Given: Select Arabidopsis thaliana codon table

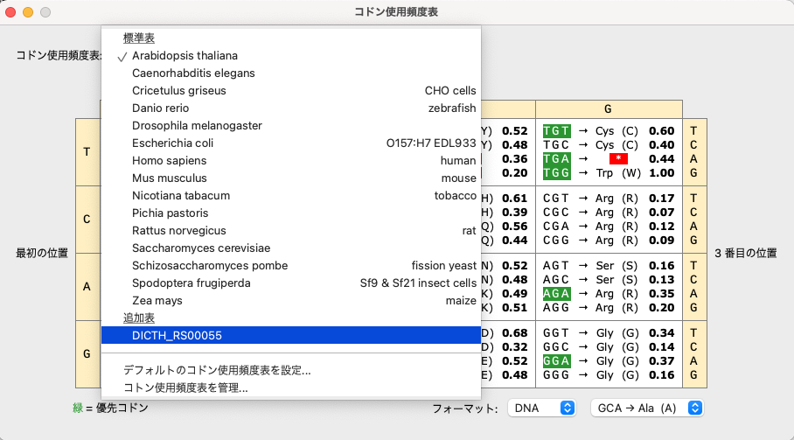Looking at the screenshot, I should 290,56.
